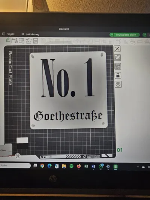Click the Add object cube icon

(x=15, y=41)
